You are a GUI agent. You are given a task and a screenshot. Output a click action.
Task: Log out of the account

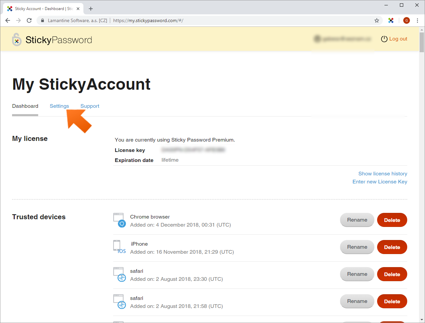coord(398,39)
